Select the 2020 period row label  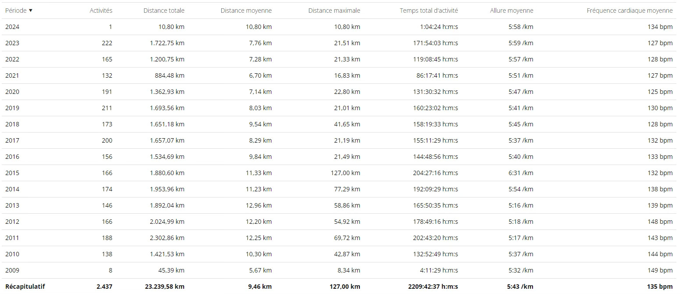coord(12,92)
